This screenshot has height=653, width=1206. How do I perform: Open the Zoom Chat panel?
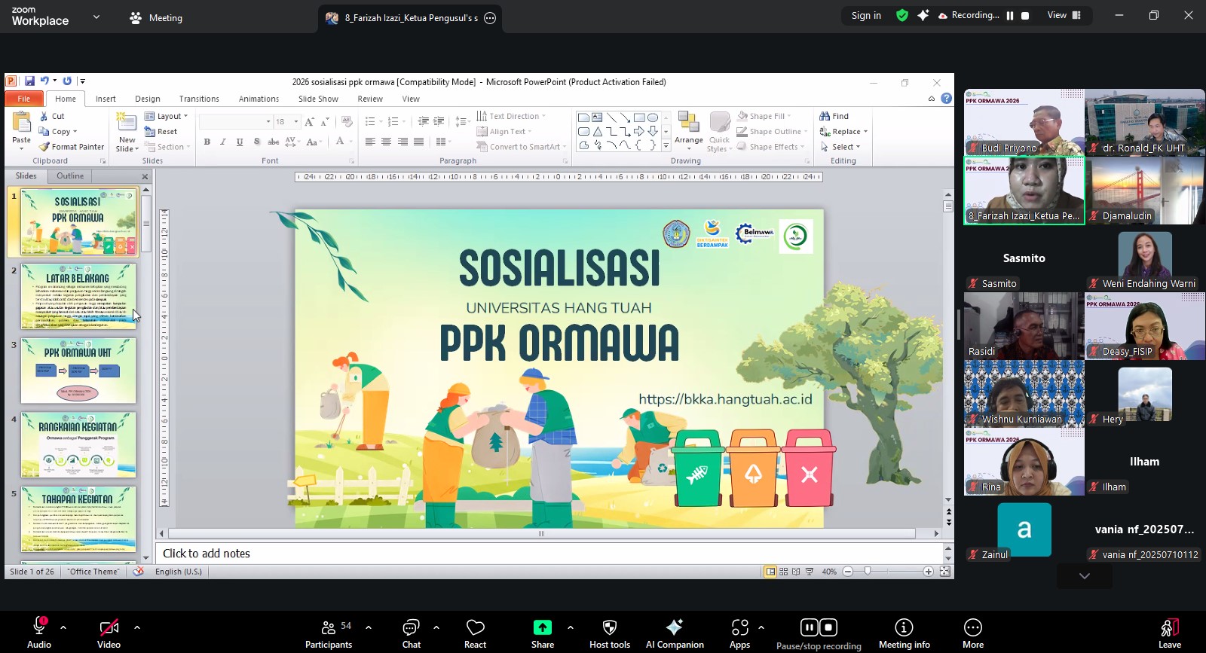pos(411,628)
